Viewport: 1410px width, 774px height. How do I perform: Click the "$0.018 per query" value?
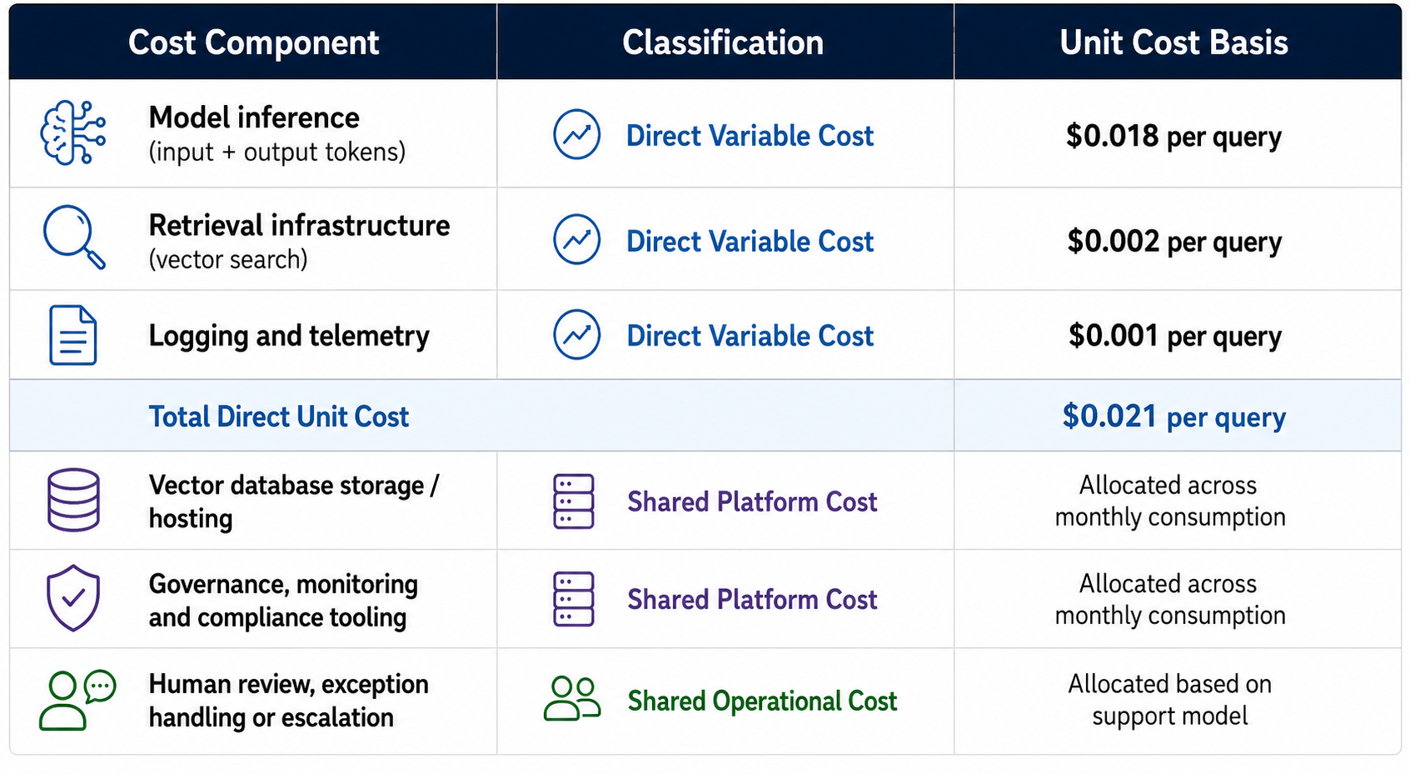1173,136
